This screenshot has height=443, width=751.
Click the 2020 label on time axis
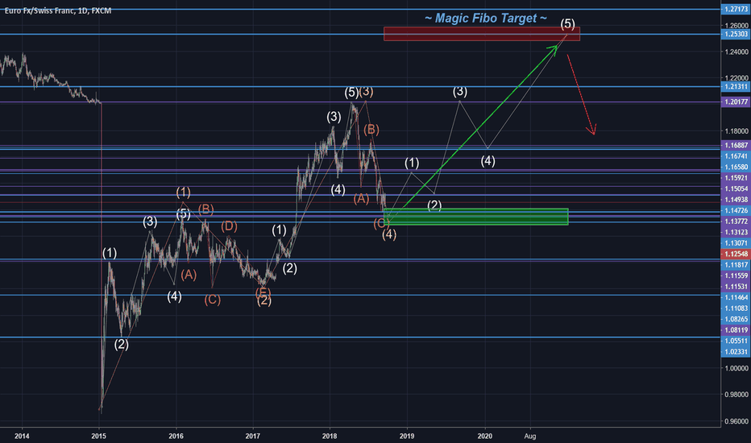pos(485,437)
